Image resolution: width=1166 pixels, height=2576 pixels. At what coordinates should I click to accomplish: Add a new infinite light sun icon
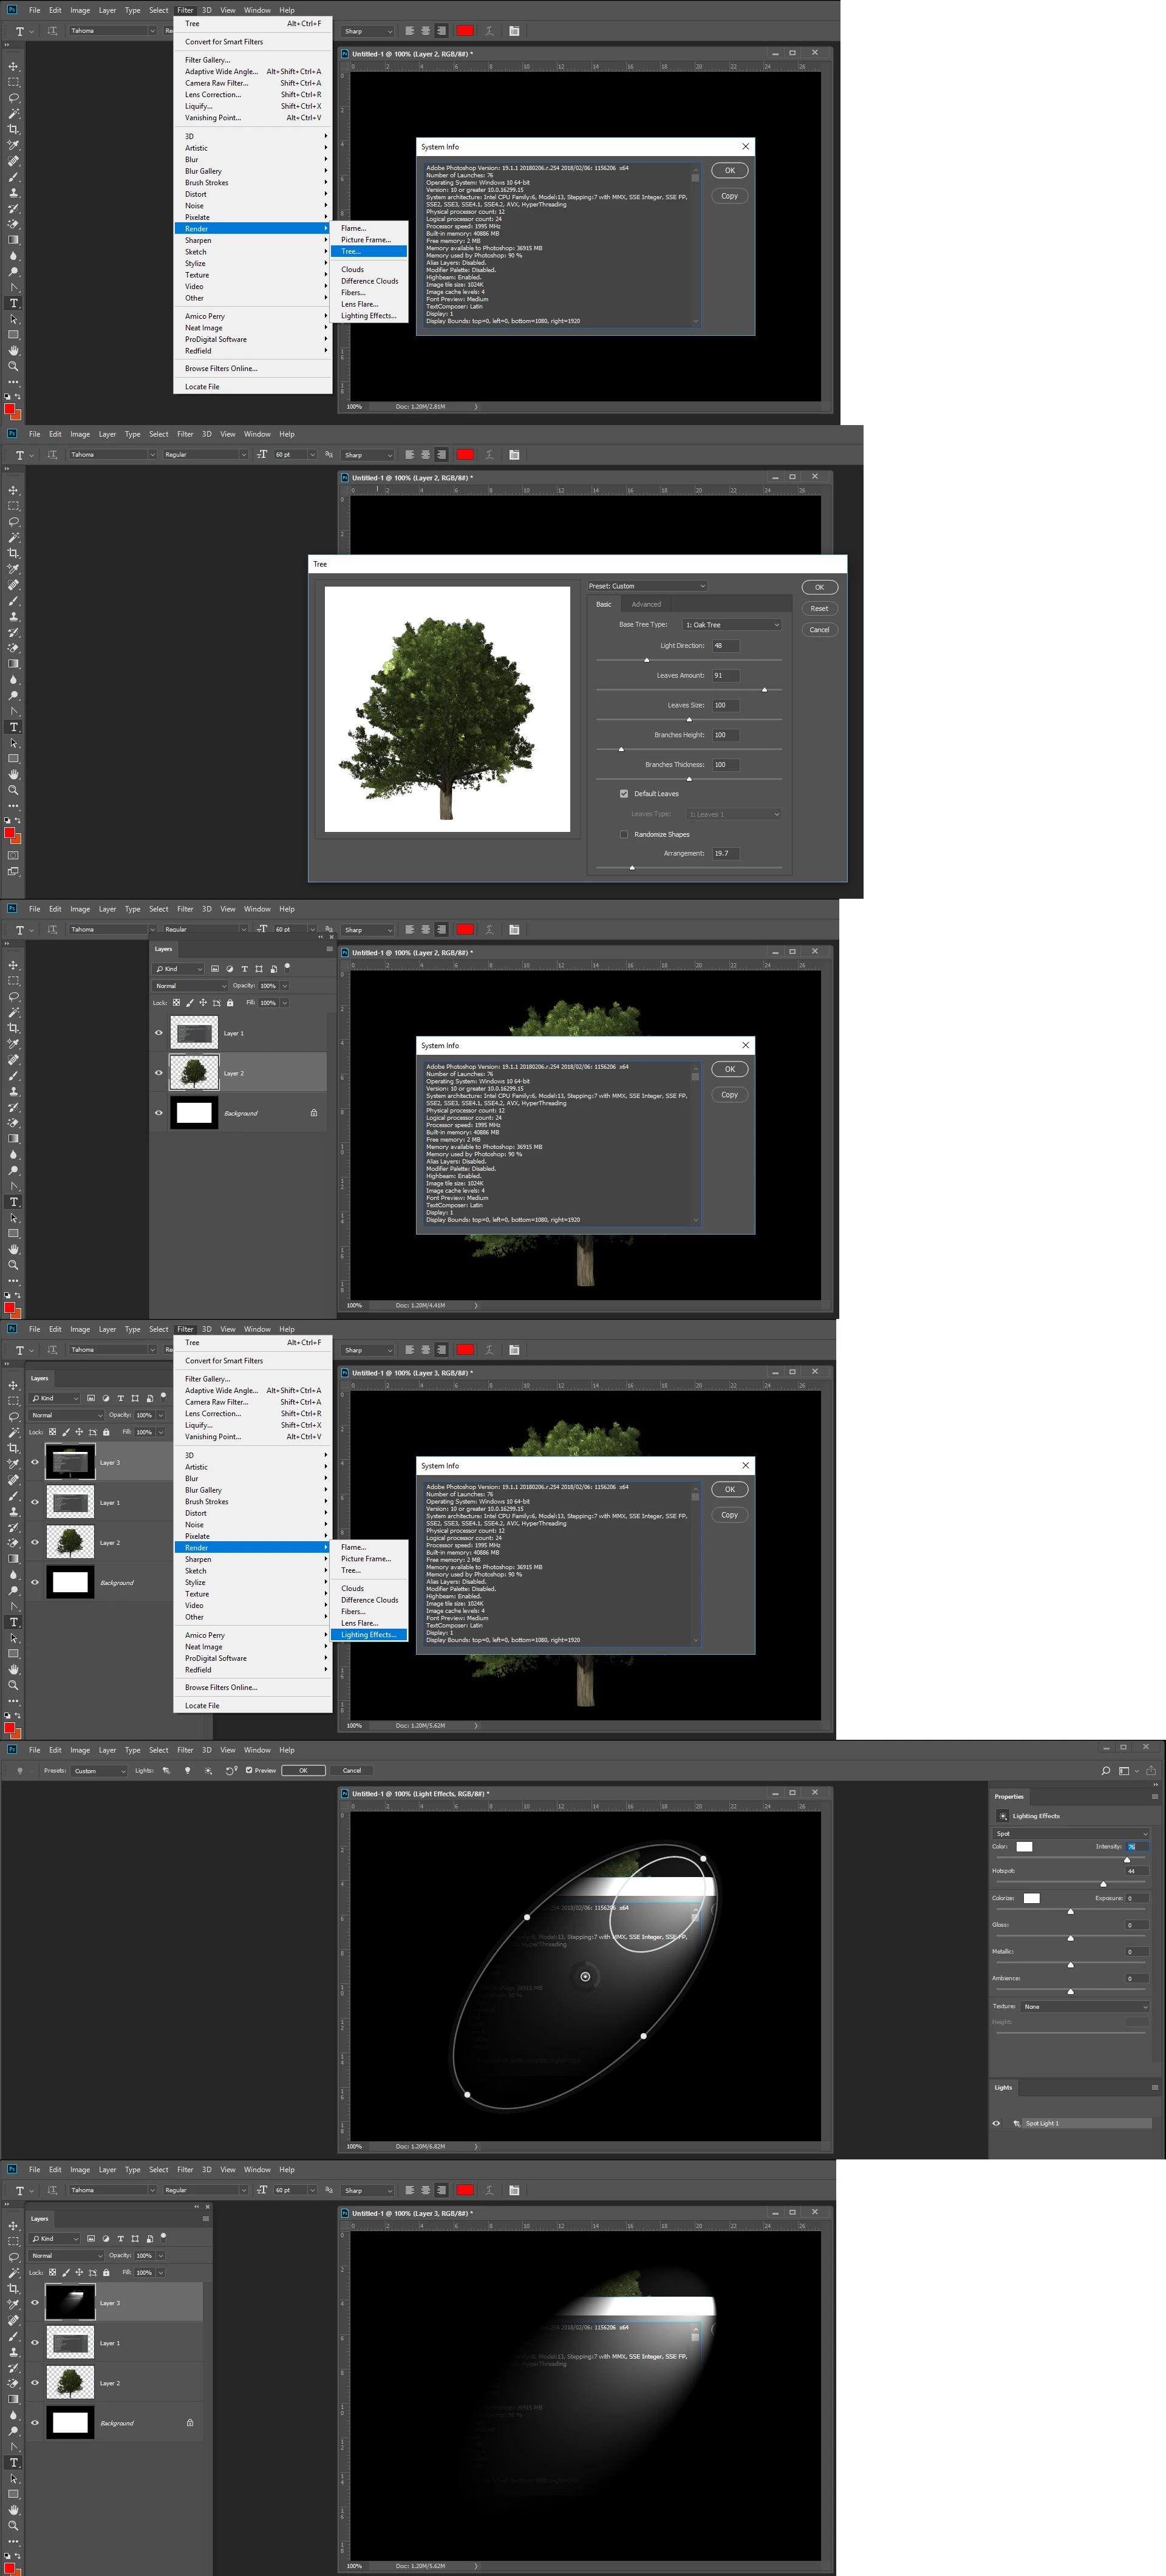[208, 1771]
